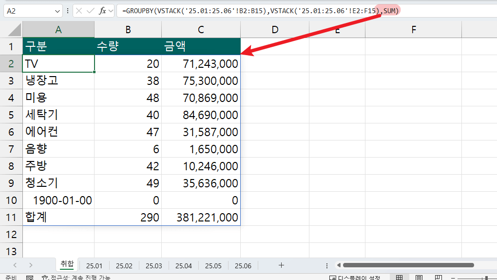The height and width of the screenshot is (280, 497).
Task: Open Insert Function fx icon
Action: 102,11
